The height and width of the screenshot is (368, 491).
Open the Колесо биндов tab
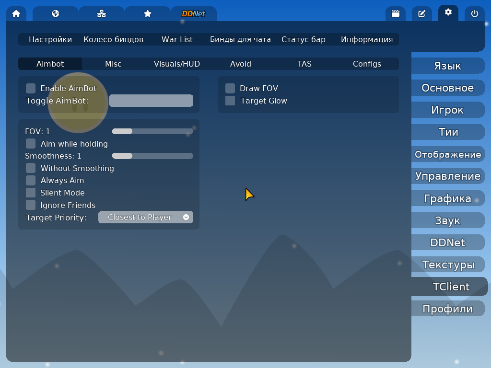(x=113, y=39)
